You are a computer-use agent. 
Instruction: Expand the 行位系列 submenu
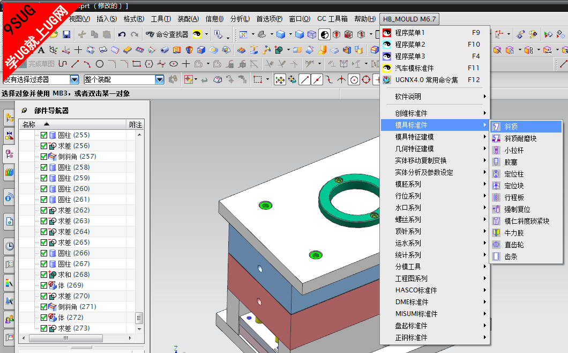pyautogui.click(x=435, y=196)
